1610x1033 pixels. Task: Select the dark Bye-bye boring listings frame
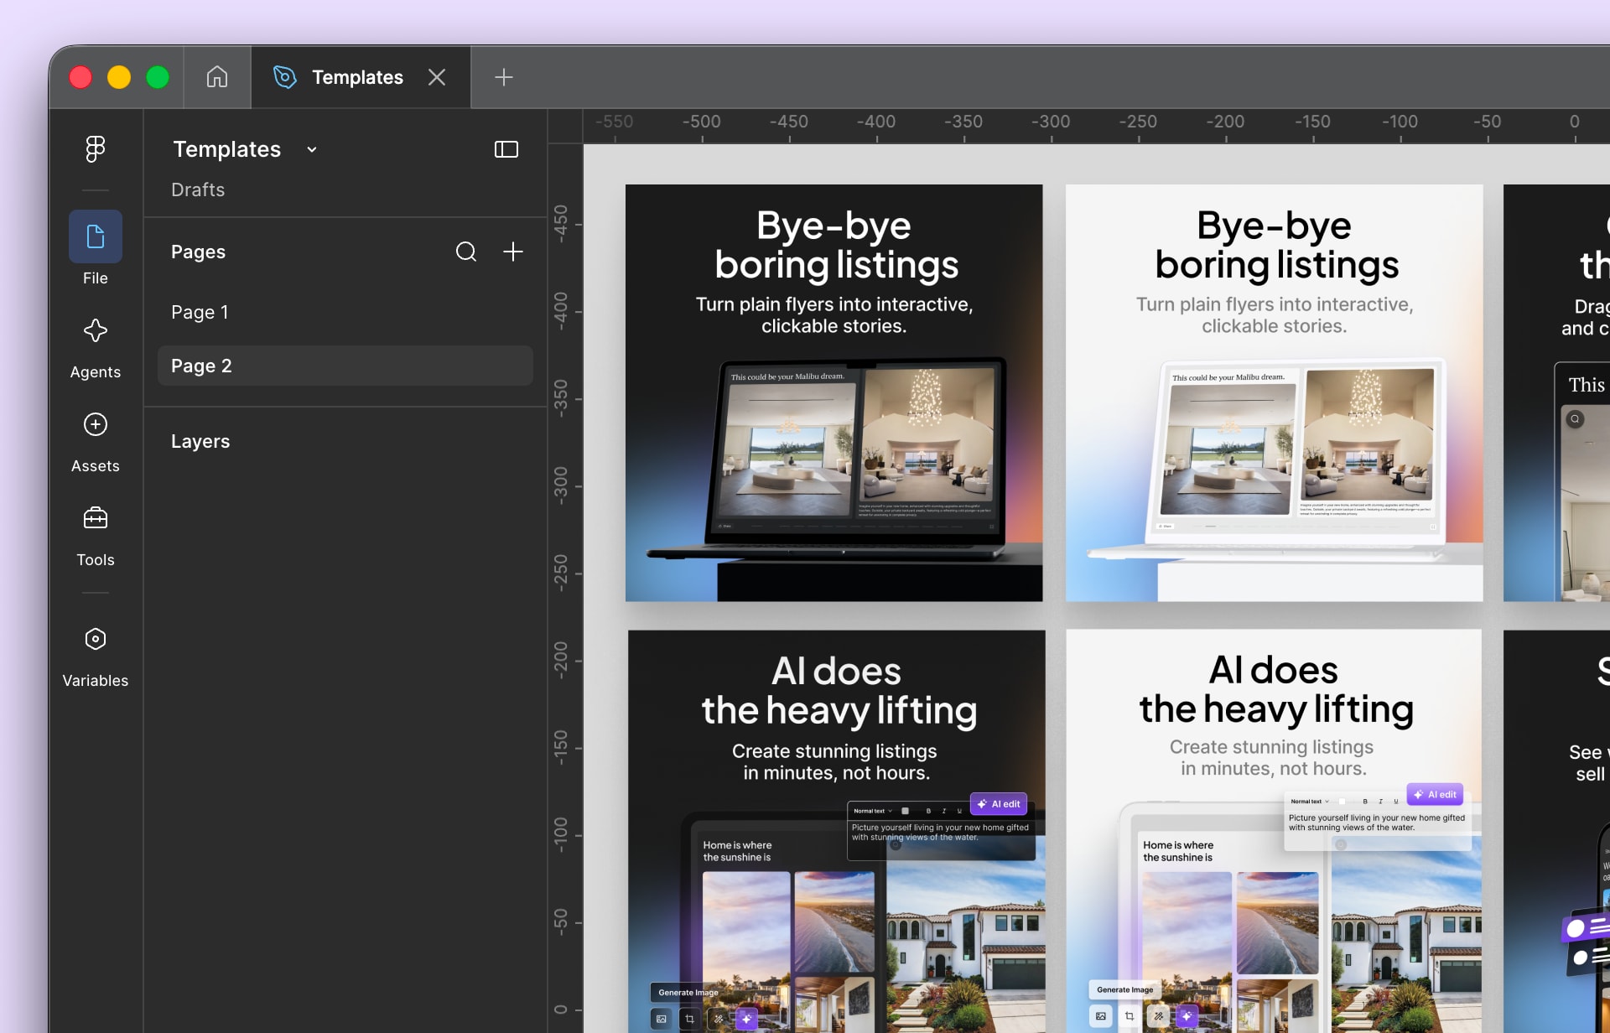(x=834, y=392)
